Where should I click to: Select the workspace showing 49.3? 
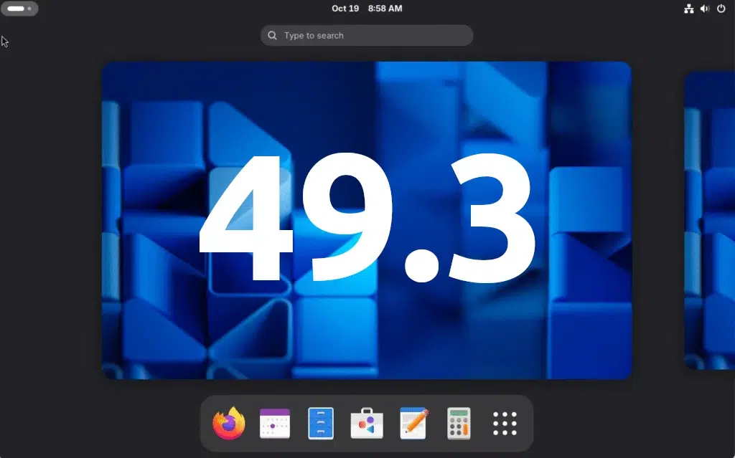point(367,219)
